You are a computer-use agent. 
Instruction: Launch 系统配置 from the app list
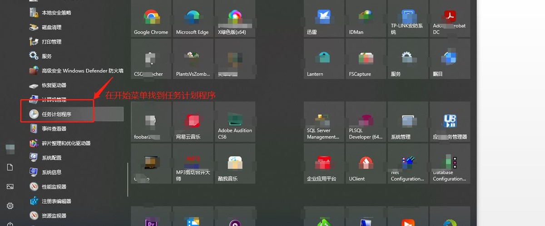(73, 158)
